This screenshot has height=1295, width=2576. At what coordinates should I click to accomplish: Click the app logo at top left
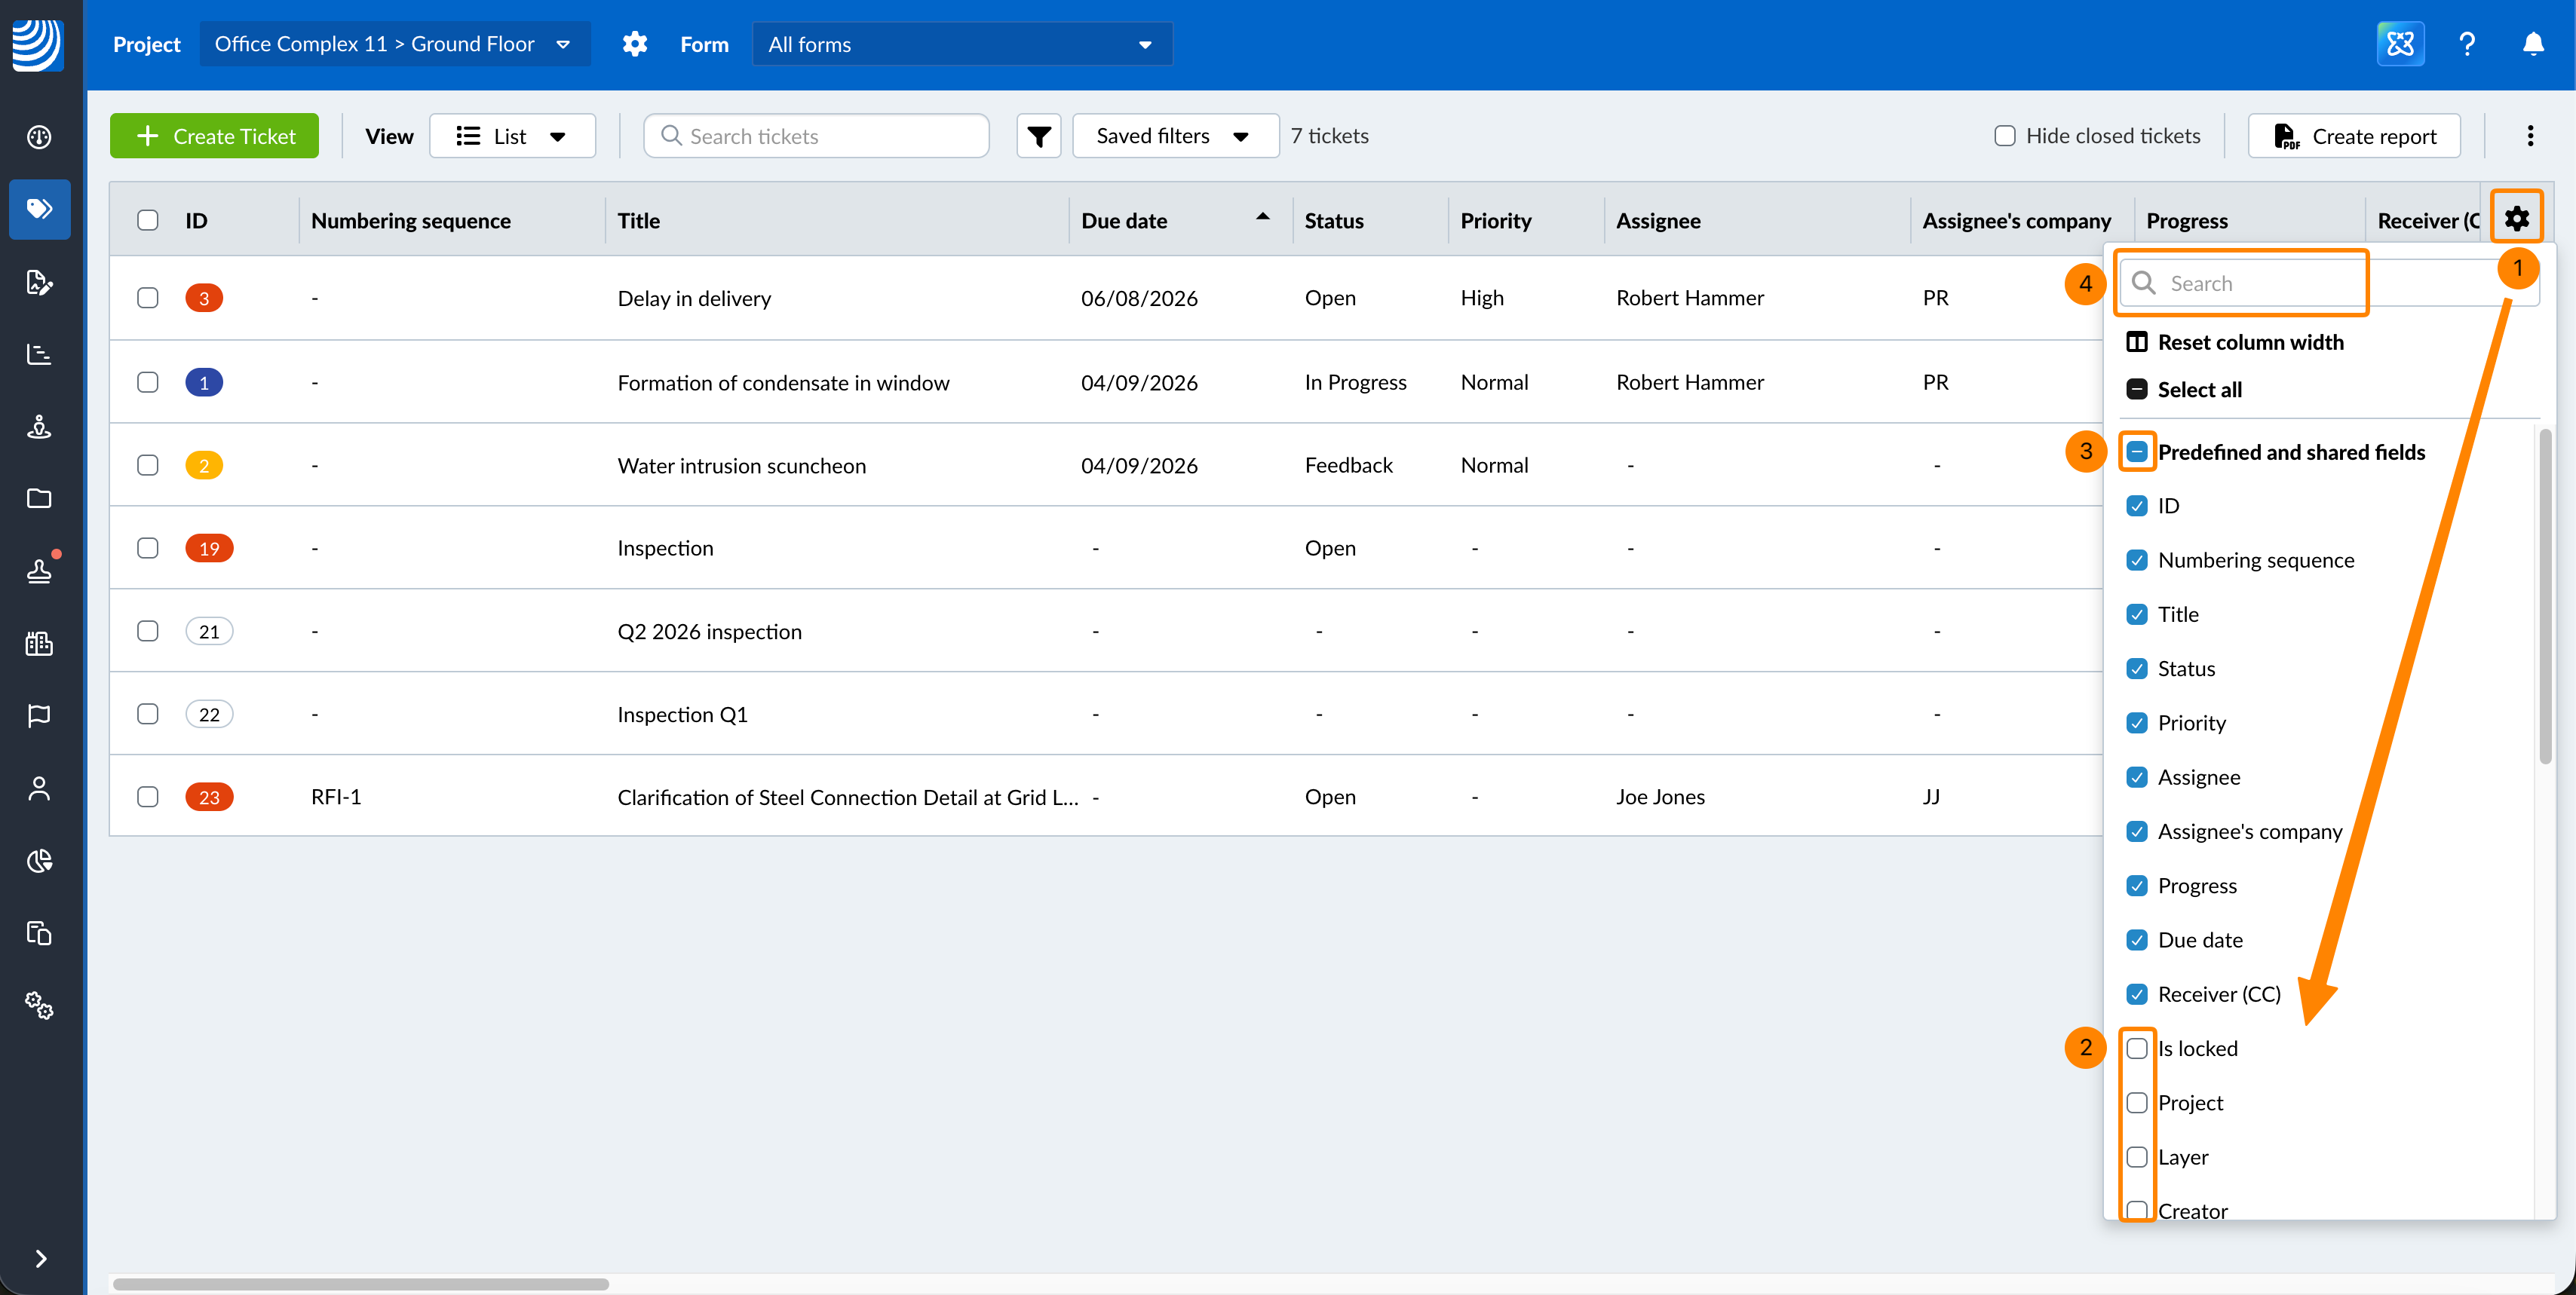[38, 45]
